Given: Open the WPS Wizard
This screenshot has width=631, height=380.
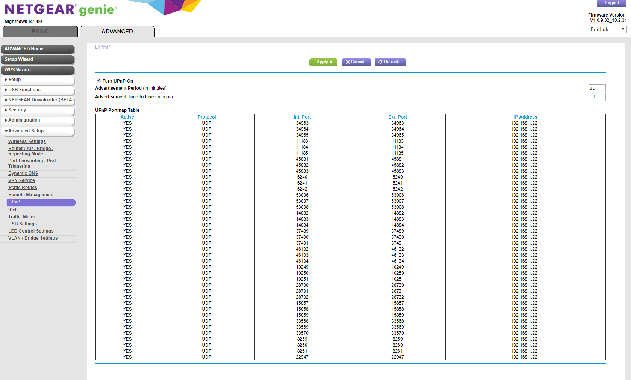Looking at the screenshot, I should tap(38, 70).
